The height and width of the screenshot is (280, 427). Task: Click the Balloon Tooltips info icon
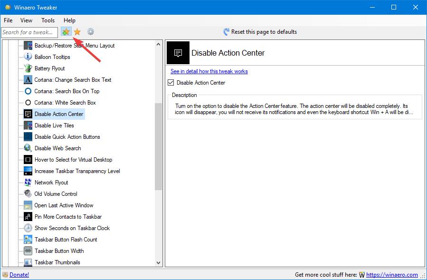tap(28, 57)
